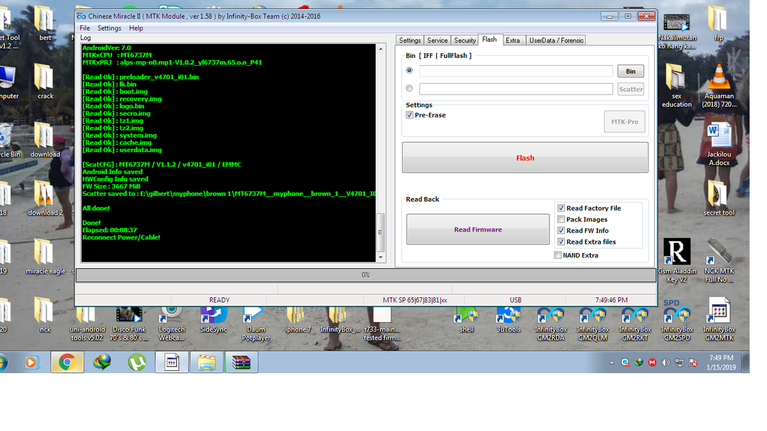Open the miracle eagle folder
767x431 pixels.
(x=45, y=257)
